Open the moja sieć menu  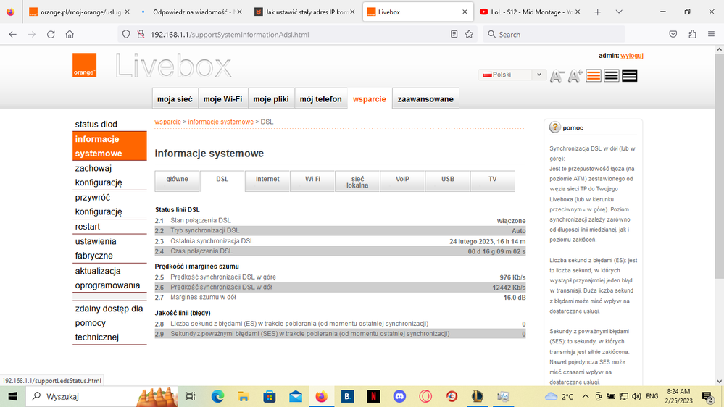[175, 98]
